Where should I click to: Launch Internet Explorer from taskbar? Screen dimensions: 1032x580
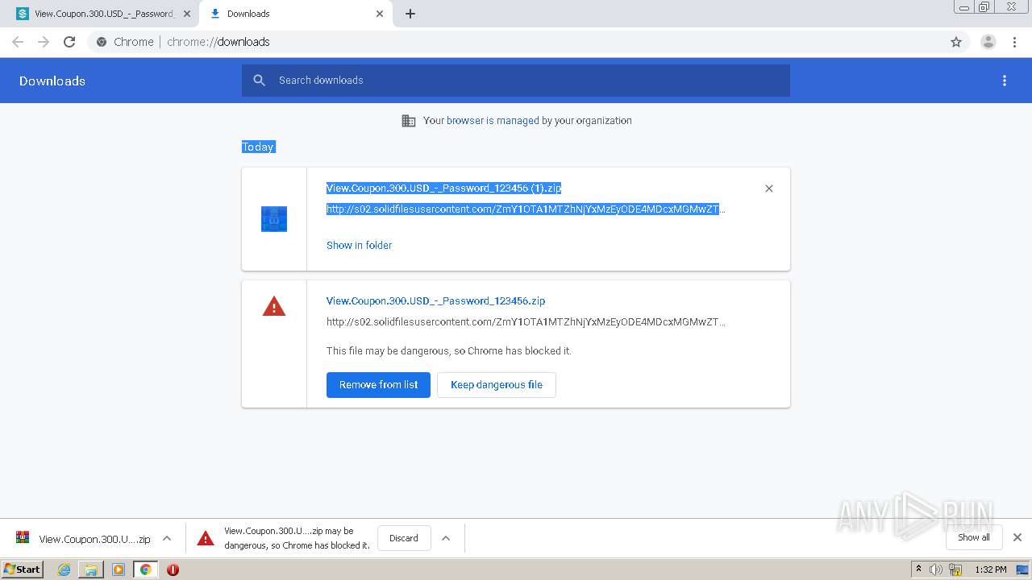click(x=64, y=570)
